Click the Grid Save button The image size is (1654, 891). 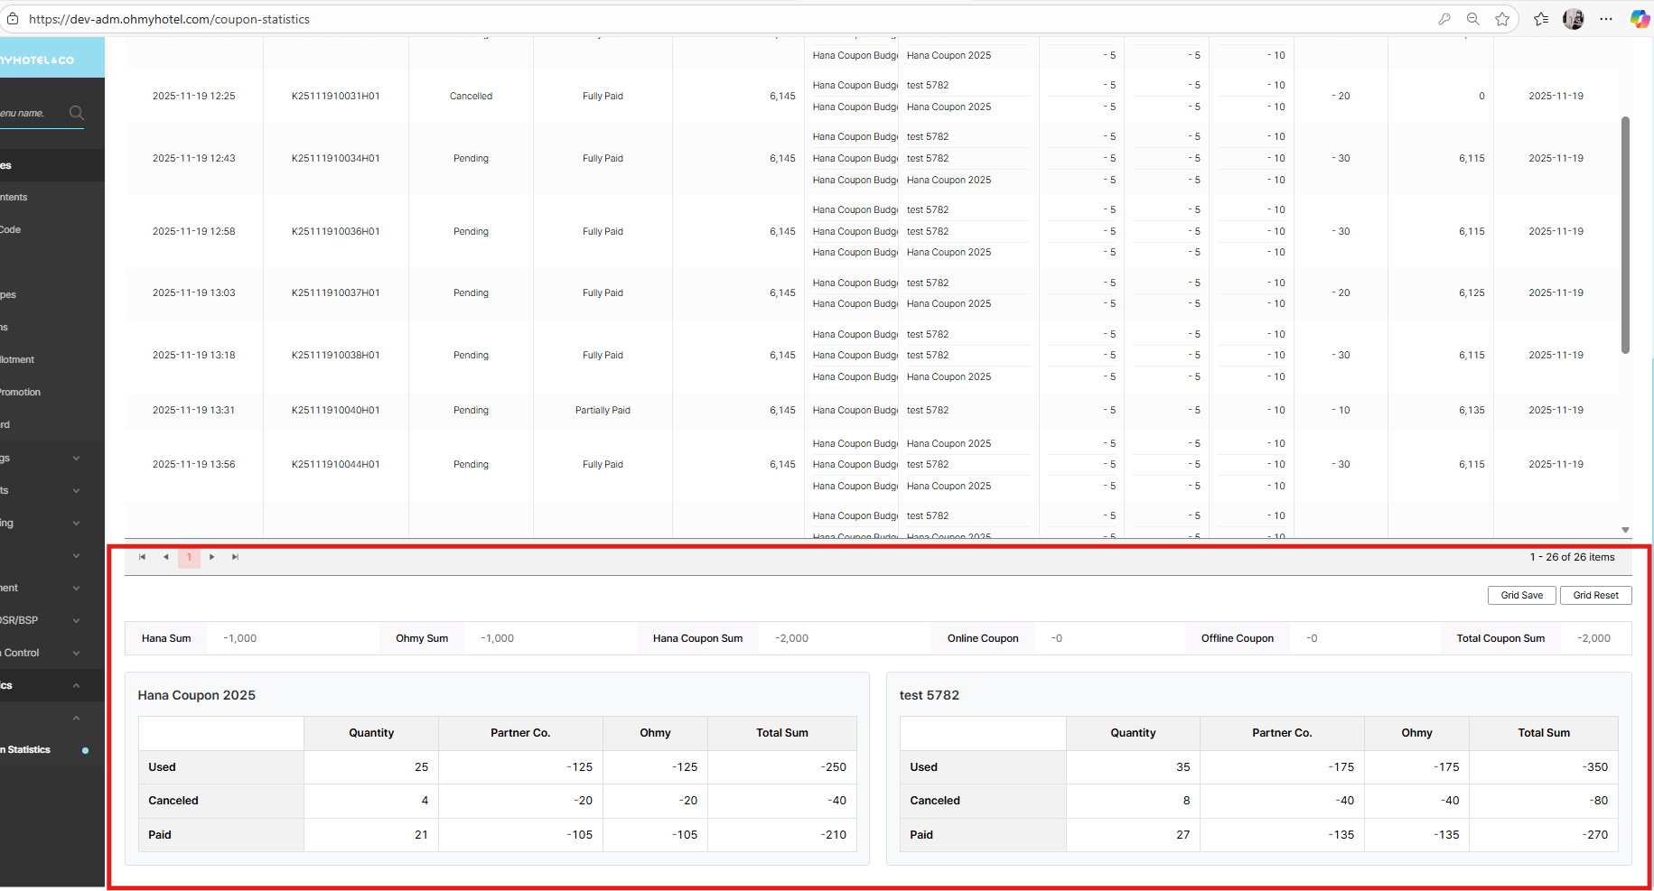(1521, 595)
